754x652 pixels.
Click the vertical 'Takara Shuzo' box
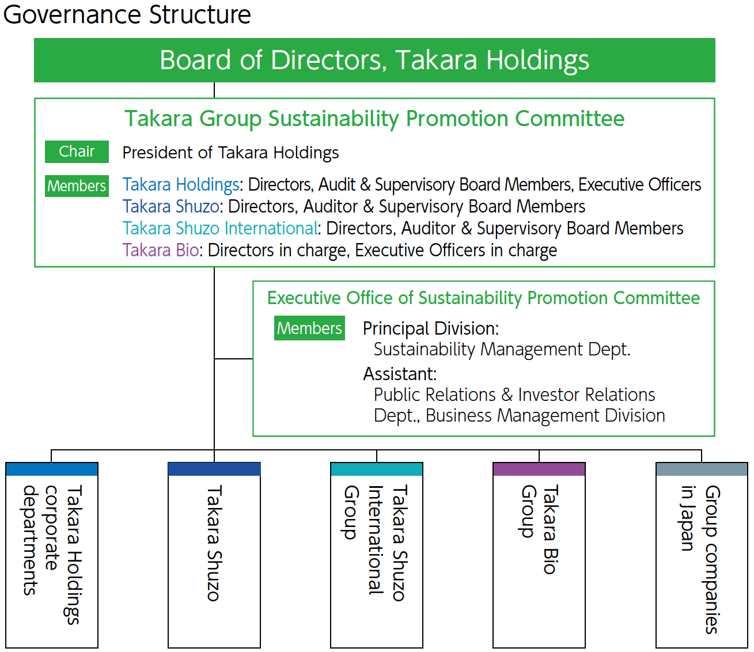click(214, 555)
